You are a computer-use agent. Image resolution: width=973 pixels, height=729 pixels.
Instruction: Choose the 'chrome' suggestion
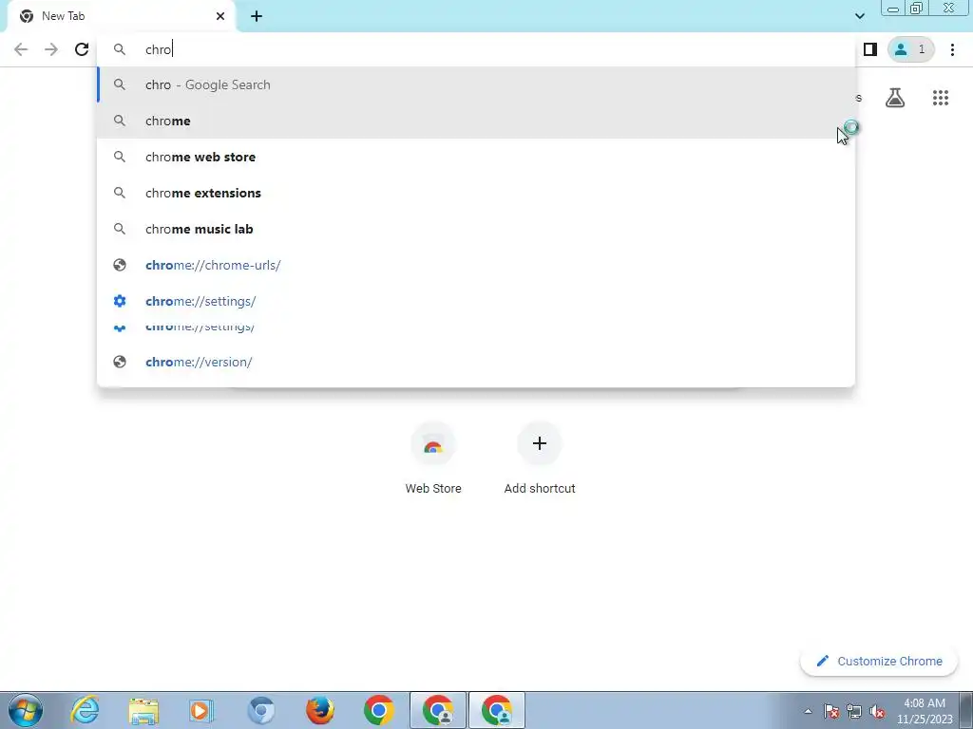click(476, 121)
